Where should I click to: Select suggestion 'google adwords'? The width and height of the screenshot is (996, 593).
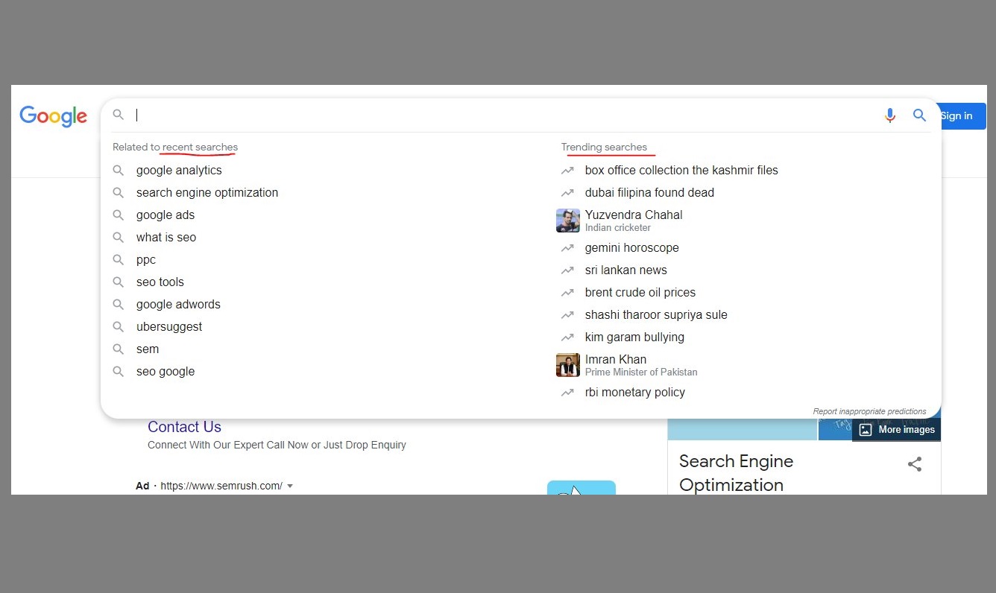pos(178,304)
